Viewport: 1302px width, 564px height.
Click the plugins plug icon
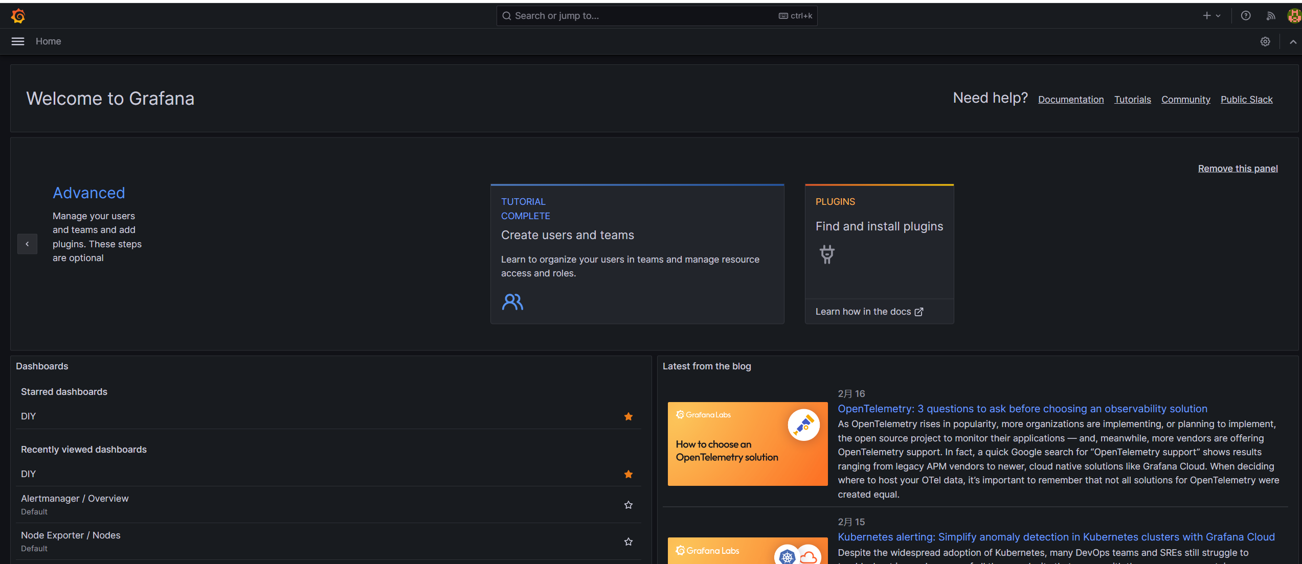827,254
